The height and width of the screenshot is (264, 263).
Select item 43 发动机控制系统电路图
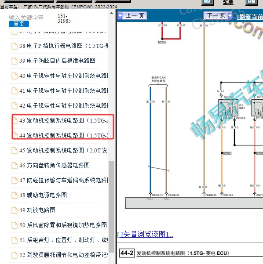(64, 120)
